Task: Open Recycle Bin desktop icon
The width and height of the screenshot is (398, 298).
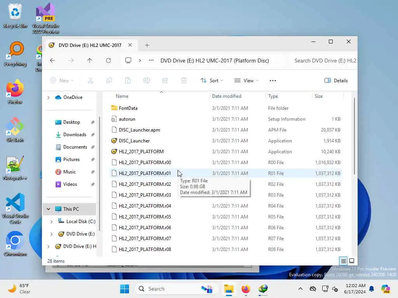Action: [15, 16]
